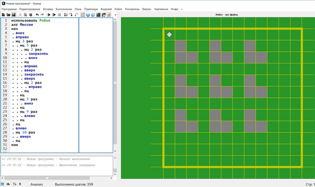This screenshot has width=315, height=187.
Task: Click 'алг Миссия' on line 2
Action: [x=22, y=25]
